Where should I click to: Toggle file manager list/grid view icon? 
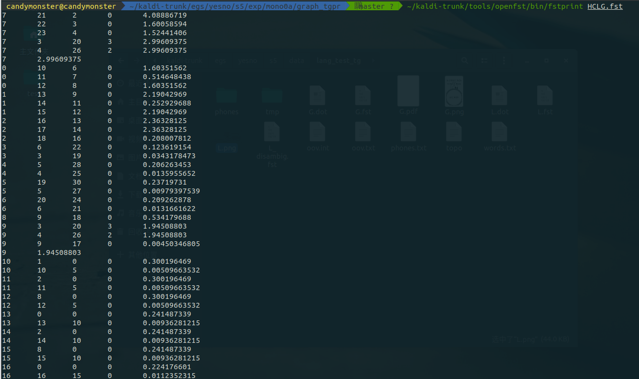(485, 61)
